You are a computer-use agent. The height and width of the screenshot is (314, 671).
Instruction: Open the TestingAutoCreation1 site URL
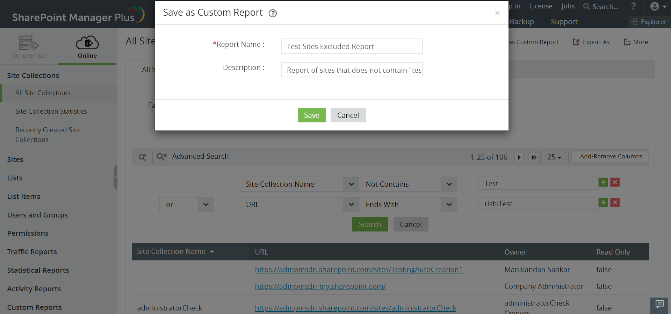tap(359, 270)
